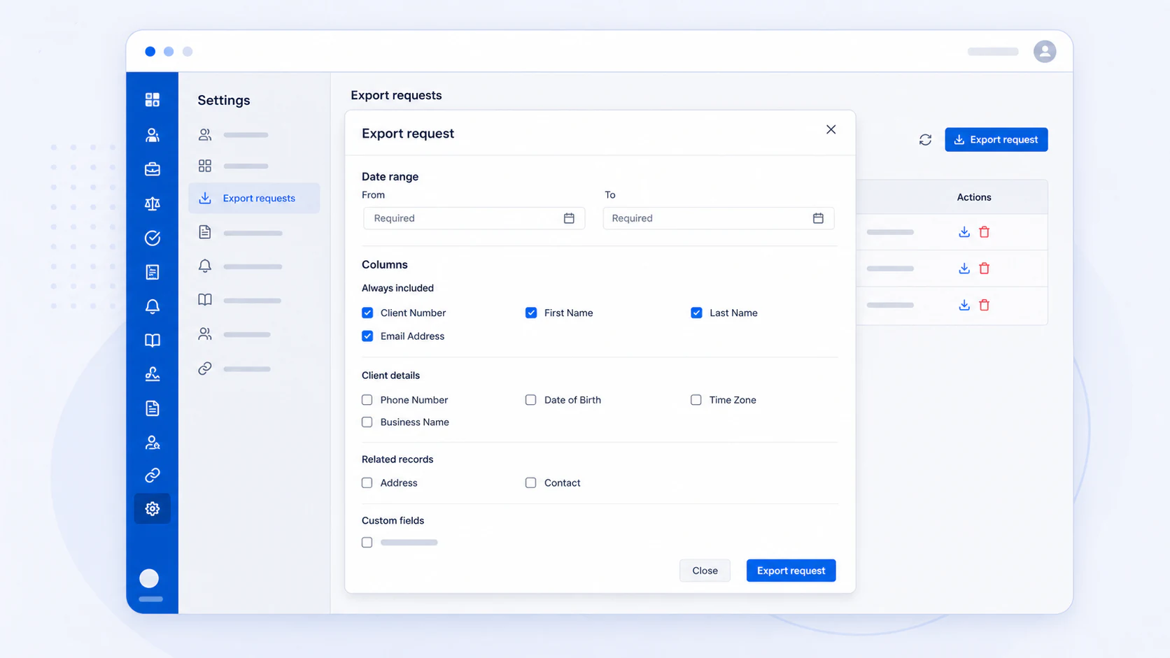
Task: Check the Contact checkbox under Related records
Action: pos(531,482)
